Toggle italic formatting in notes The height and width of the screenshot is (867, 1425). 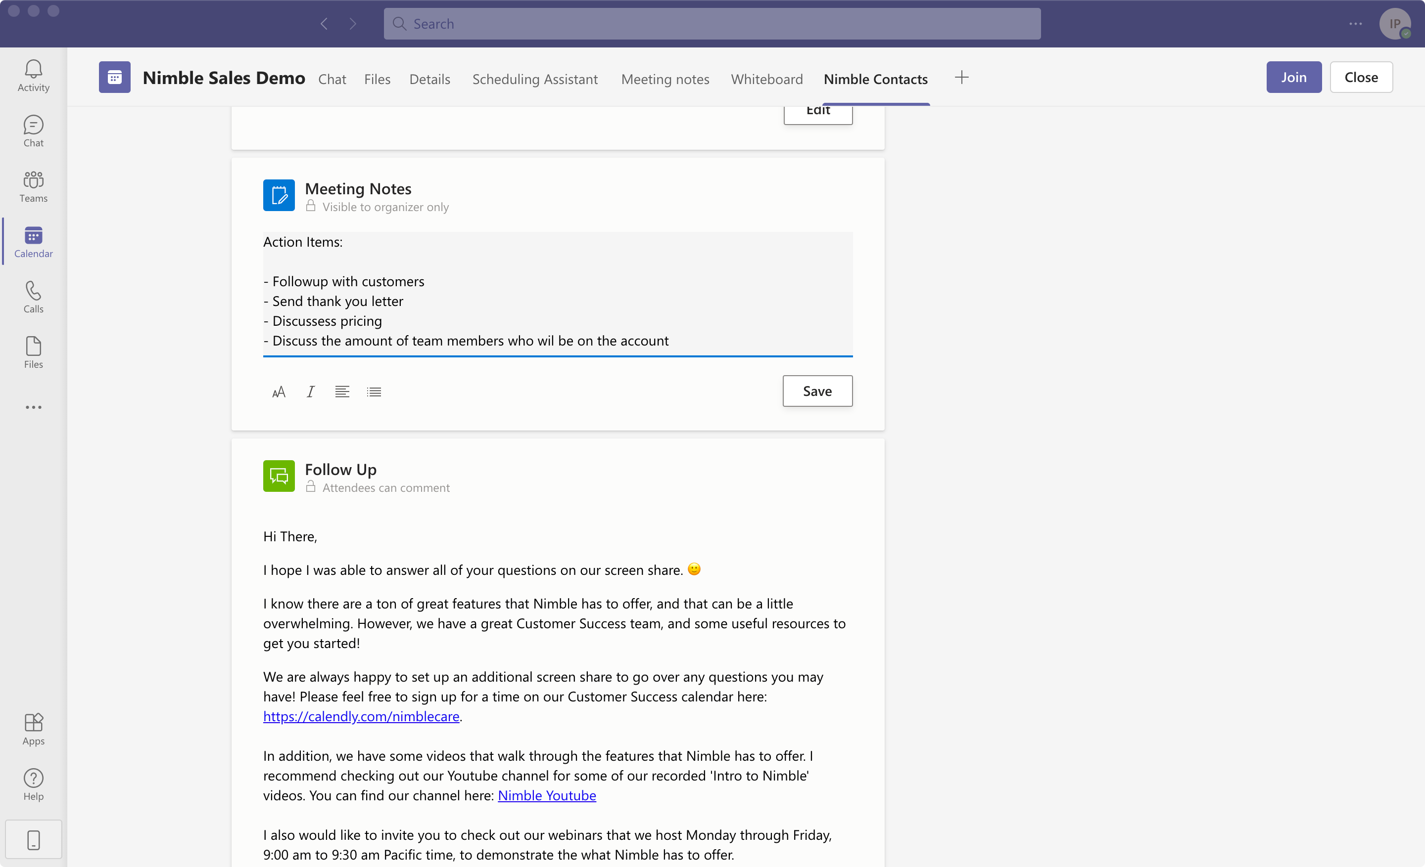311,391
